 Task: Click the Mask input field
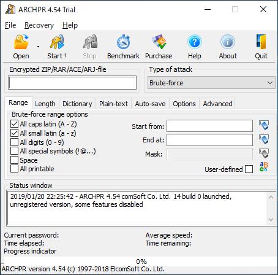pos(209,154)
